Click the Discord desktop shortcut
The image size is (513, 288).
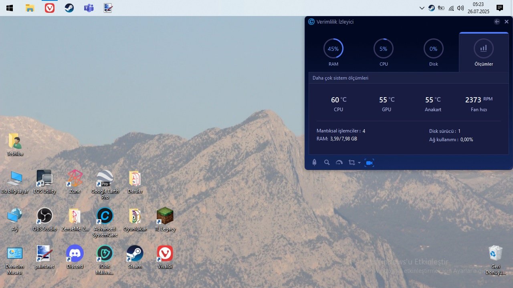point(75,257)
